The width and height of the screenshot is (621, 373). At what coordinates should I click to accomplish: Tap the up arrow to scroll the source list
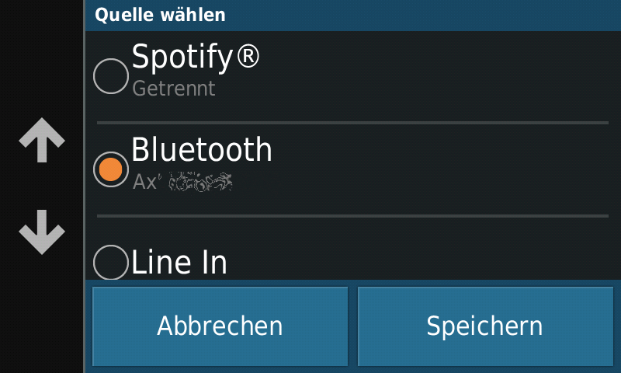coord(42,141)
